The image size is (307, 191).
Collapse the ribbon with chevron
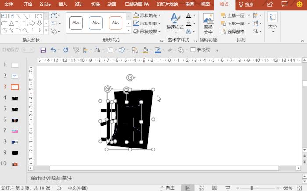click(303, 40)
